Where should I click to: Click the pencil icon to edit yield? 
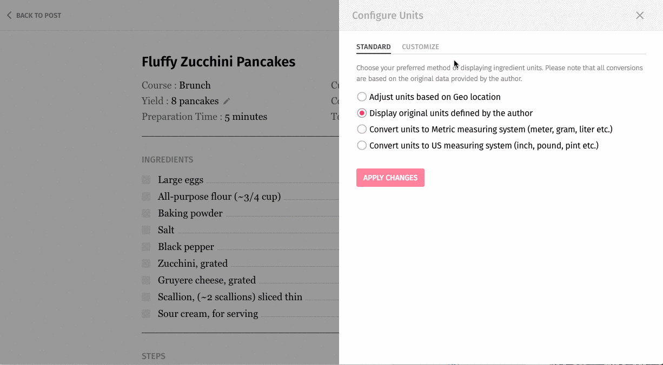[x=227, y=102]
